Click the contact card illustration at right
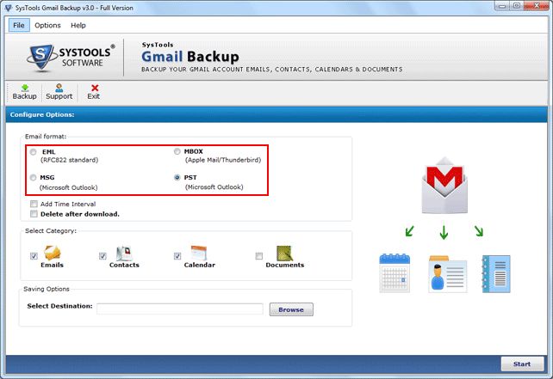 tap(448, 274)
